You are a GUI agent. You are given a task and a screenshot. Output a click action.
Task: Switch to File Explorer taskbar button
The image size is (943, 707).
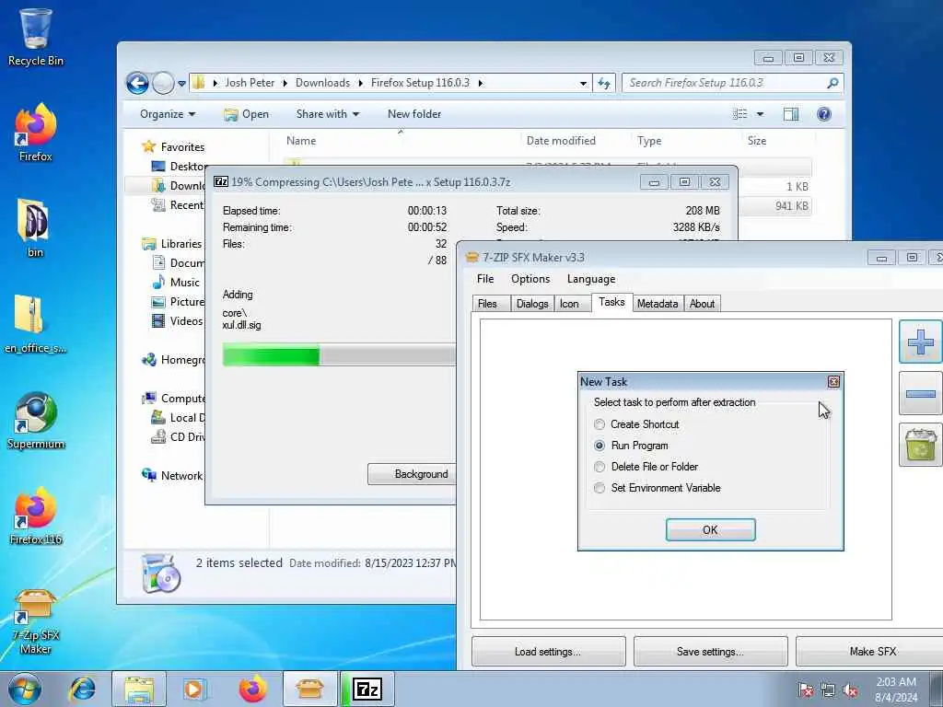point(139,689)
